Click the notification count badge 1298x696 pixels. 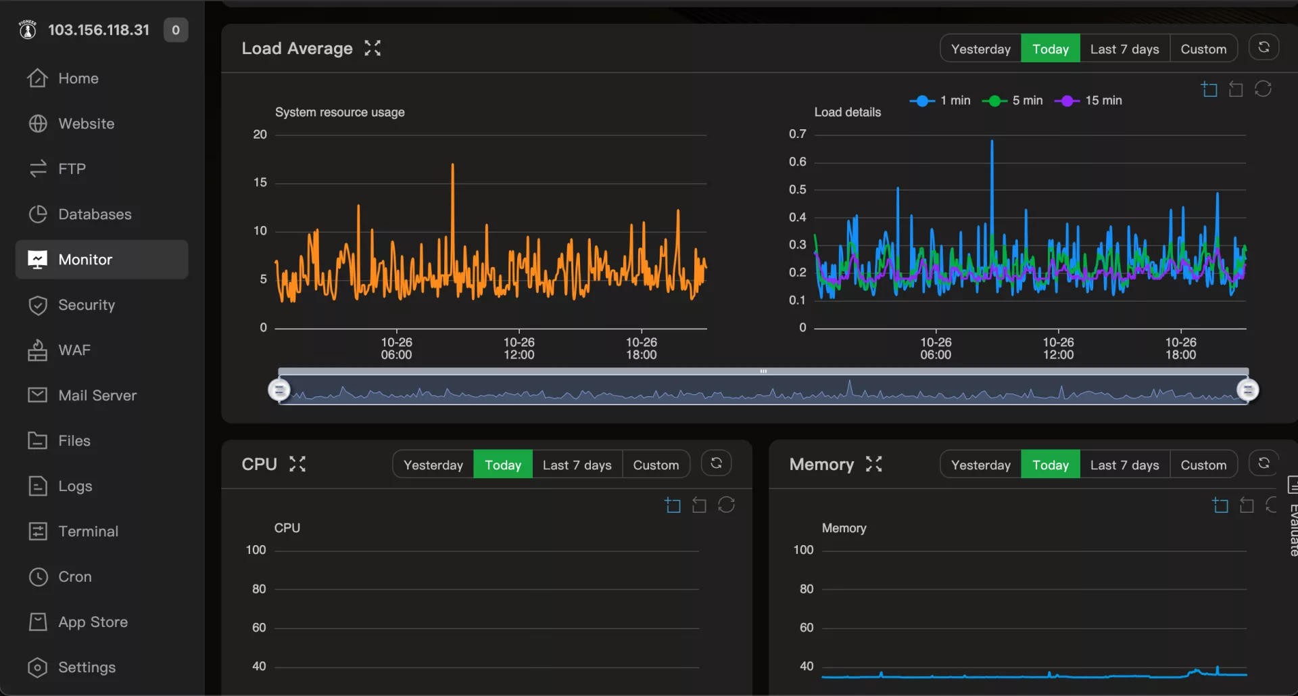click(176, 30)
